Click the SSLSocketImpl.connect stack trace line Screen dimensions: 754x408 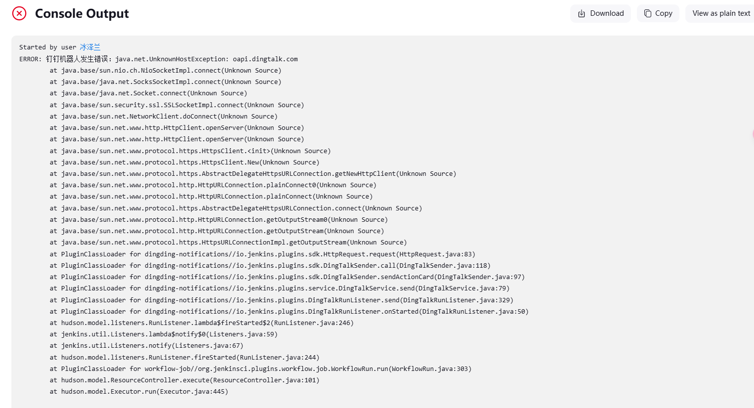(176, 105)
